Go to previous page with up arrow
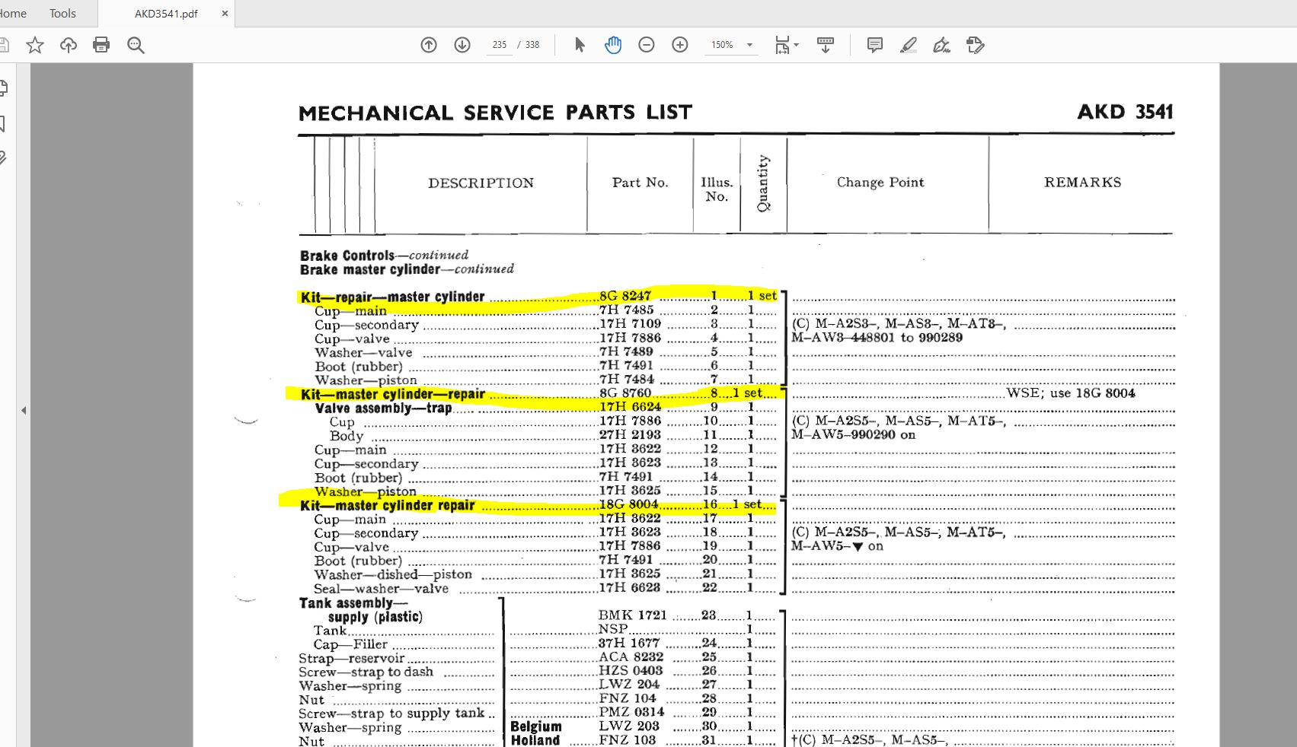Image resolution: width=1297 pixels, height=747 pixels. click(429, 45)
